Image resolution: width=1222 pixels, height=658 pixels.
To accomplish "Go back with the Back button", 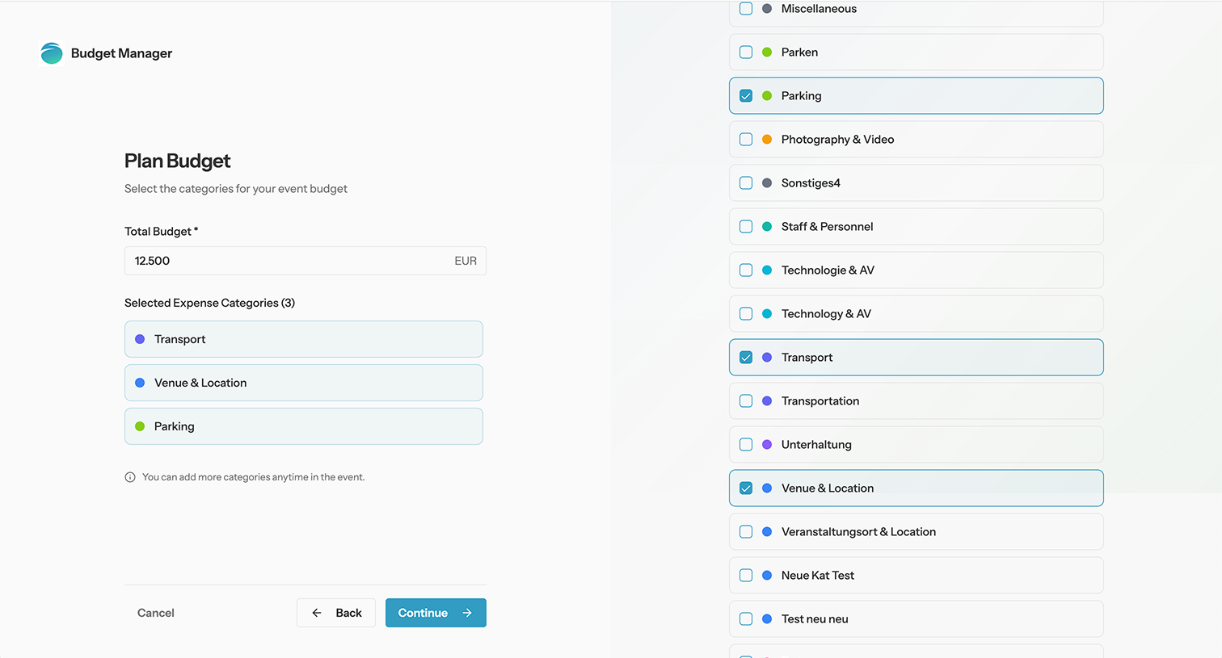I will coord(336,613).
